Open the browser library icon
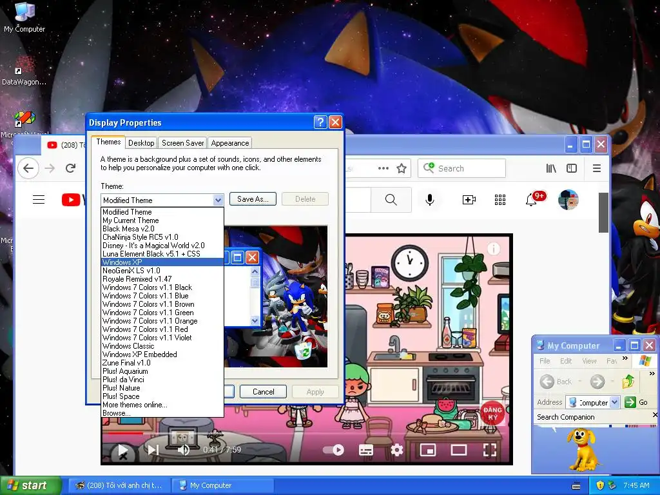 coord(551,168)
